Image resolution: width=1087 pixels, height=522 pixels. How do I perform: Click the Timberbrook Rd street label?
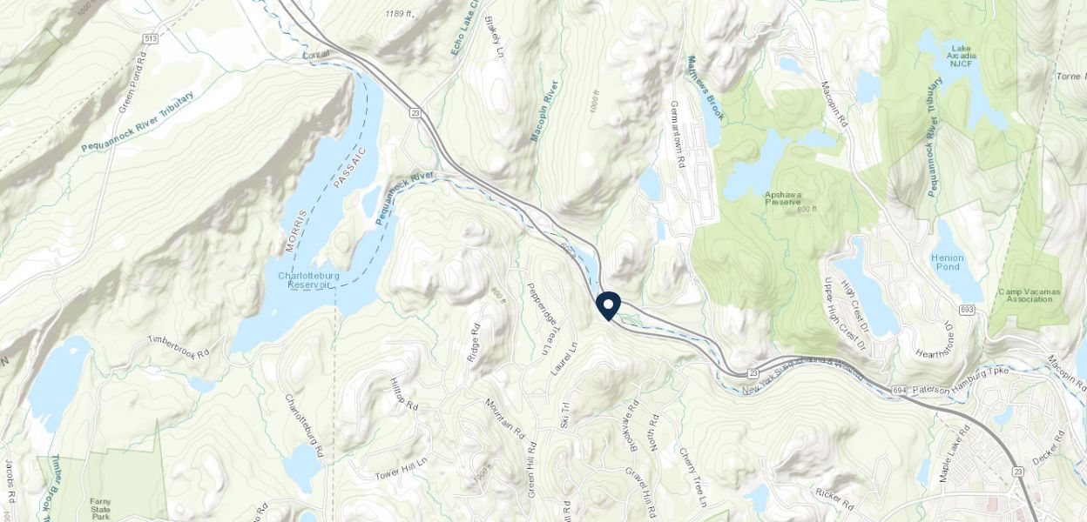pyautogui.click(x=179, y=347)
